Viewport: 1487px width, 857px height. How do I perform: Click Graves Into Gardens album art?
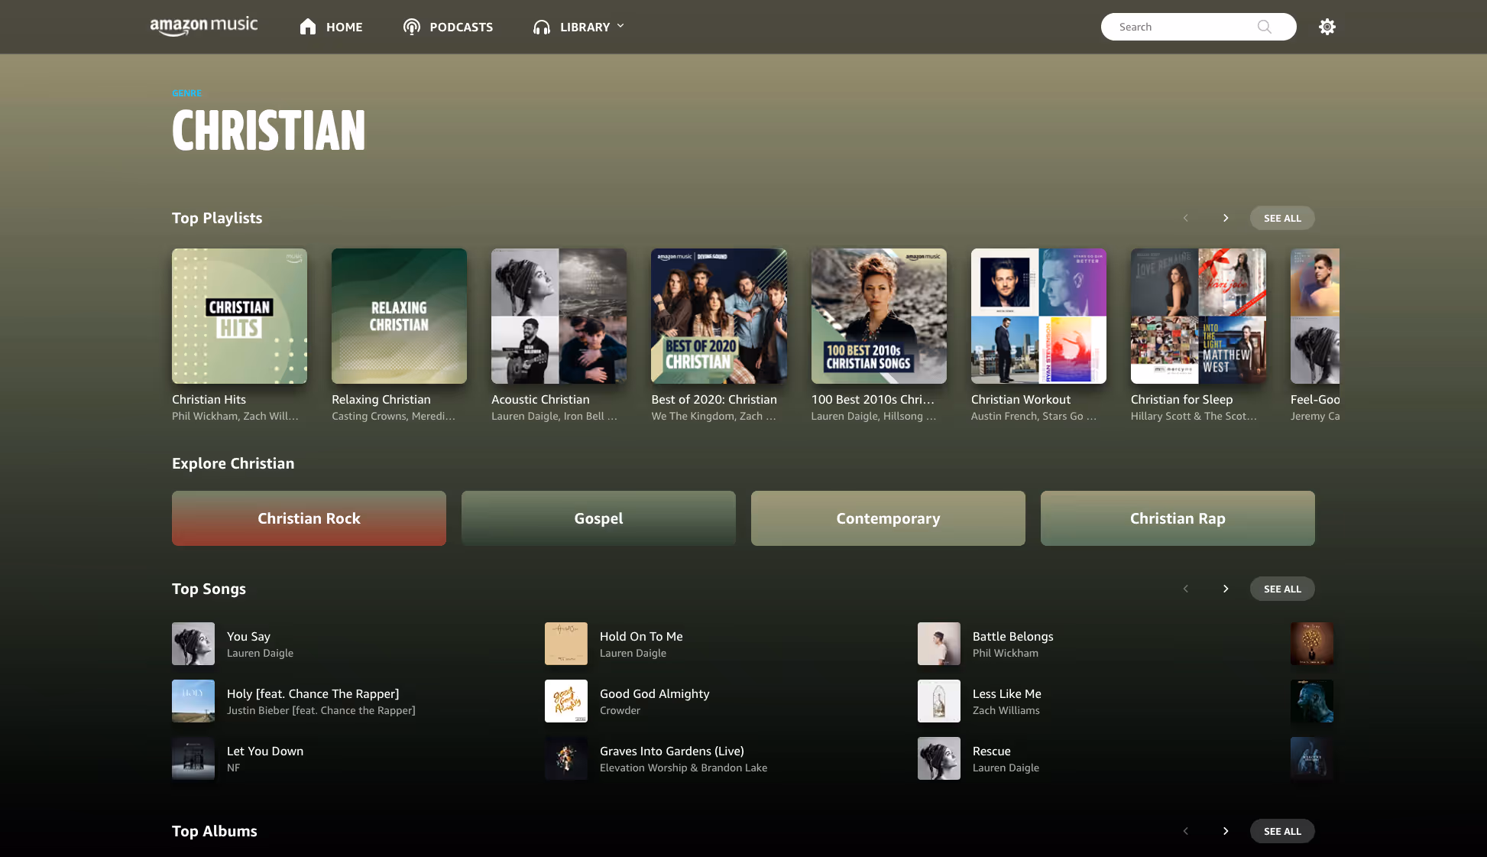click(x=566, y=758)
